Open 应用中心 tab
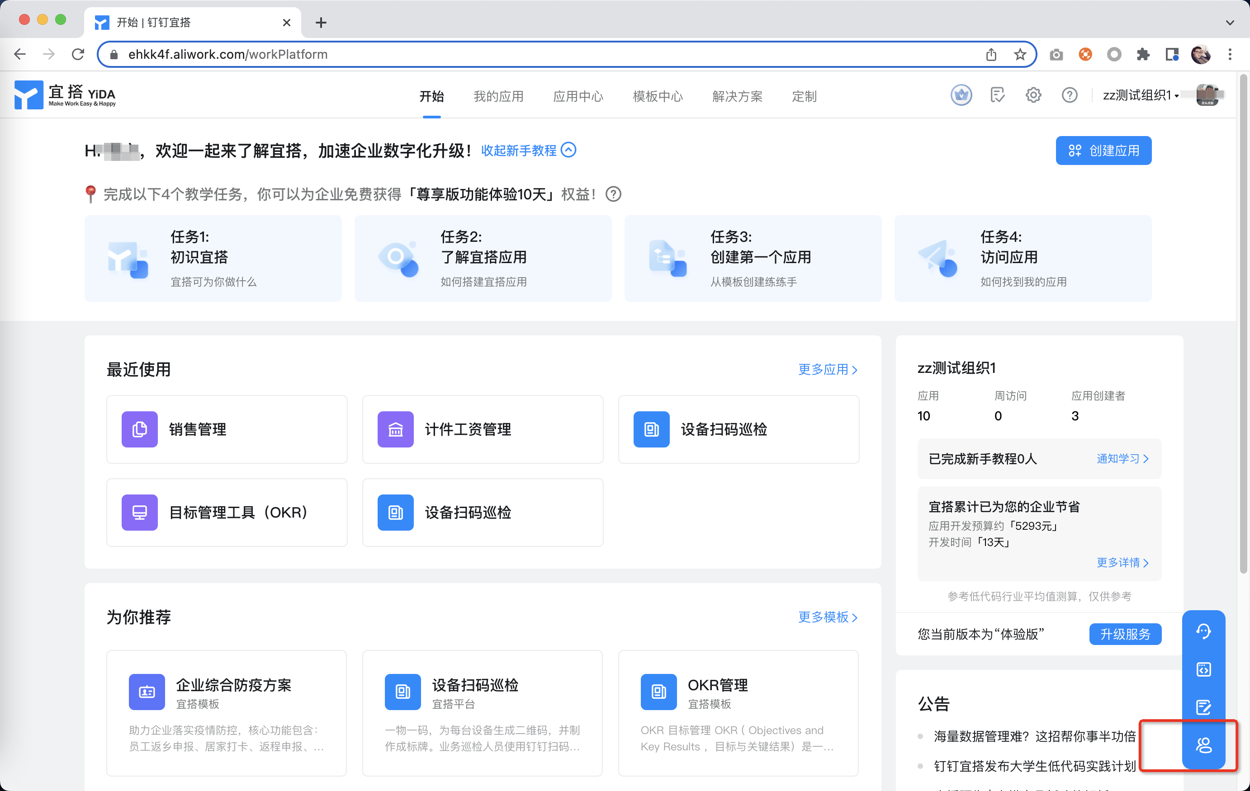This screenshot has height=791, width=1250. click(578, 96)
